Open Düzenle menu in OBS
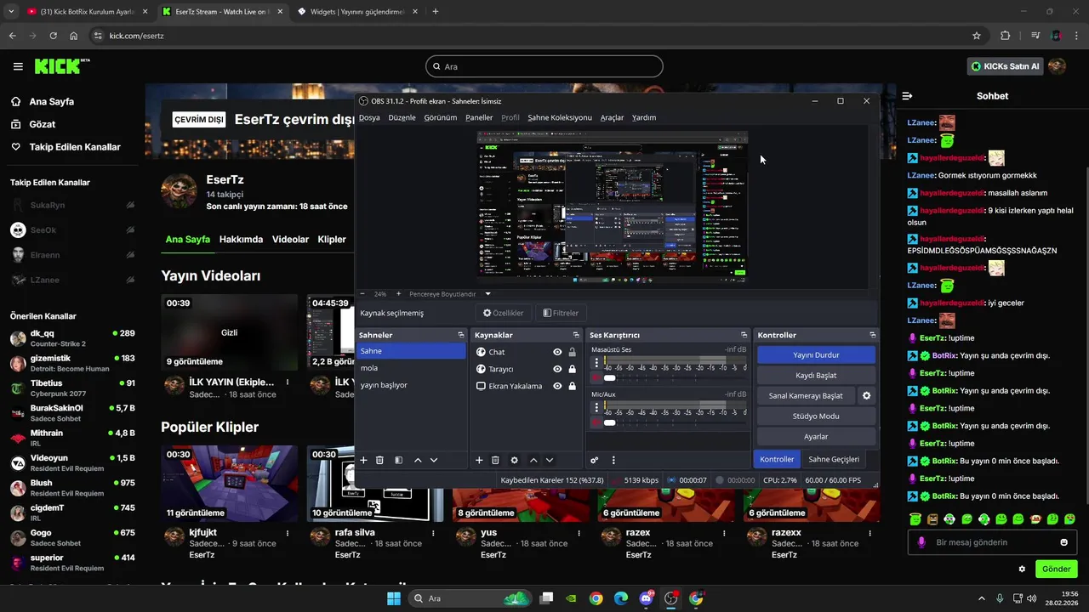 click(x=402, y=117)
